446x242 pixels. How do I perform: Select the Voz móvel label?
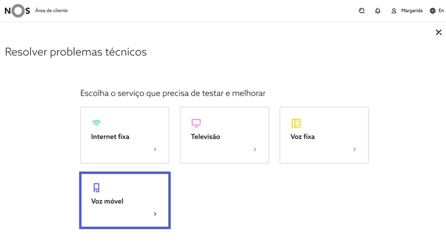point(107,201)
